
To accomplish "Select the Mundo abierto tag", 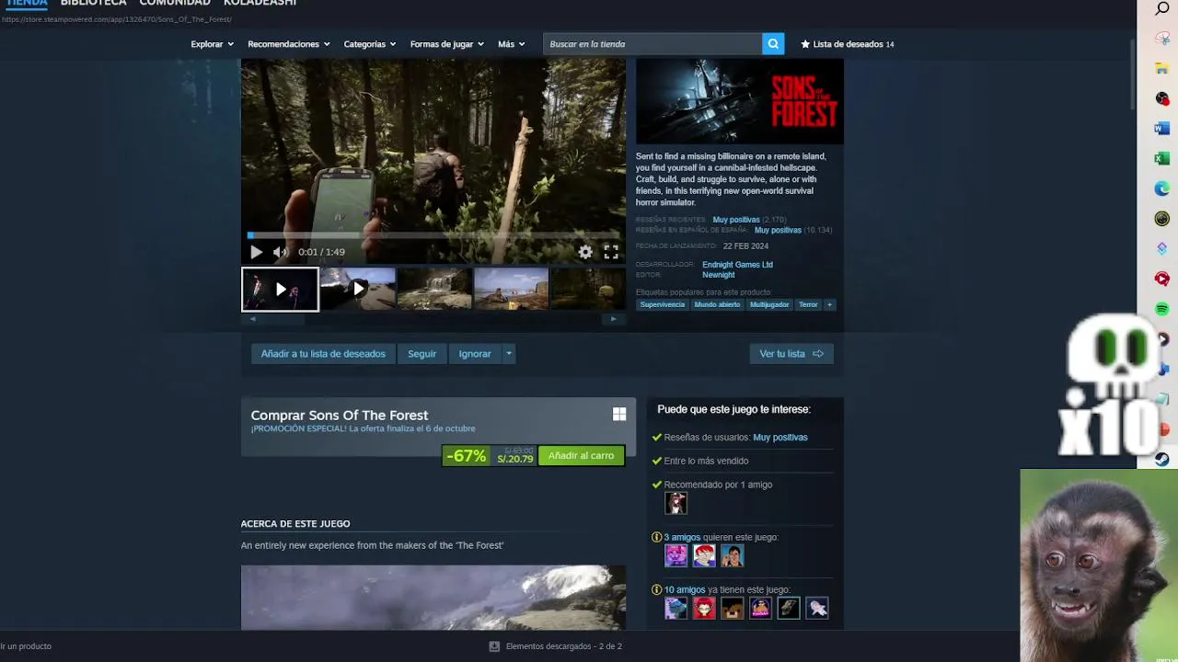I will pos(717,304).
